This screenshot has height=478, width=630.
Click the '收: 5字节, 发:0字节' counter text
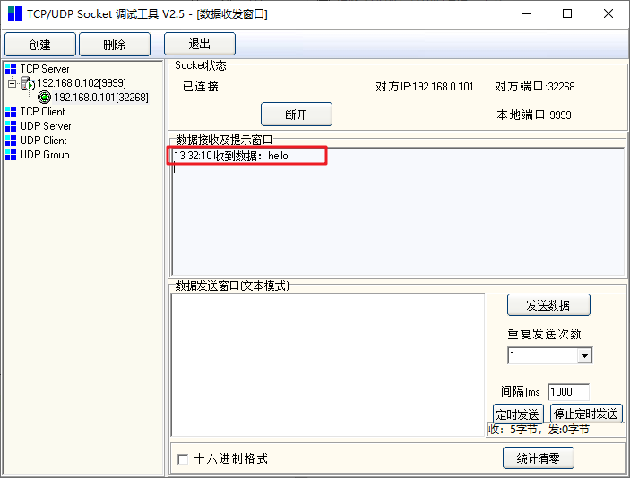click(x=539, y=430)
